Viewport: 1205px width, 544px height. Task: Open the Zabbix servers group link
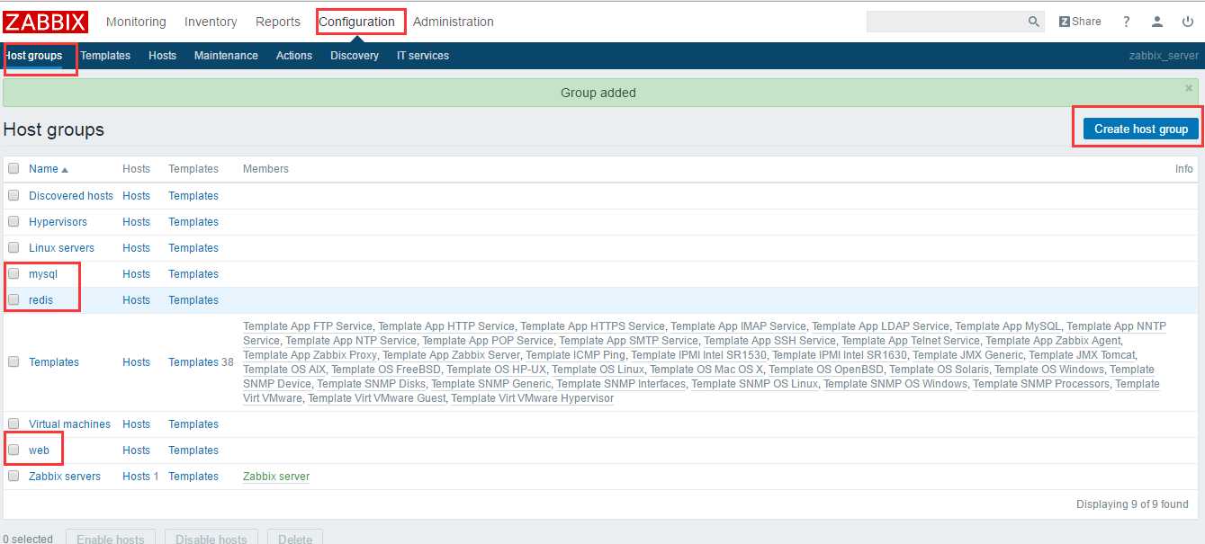coord(65,476)
